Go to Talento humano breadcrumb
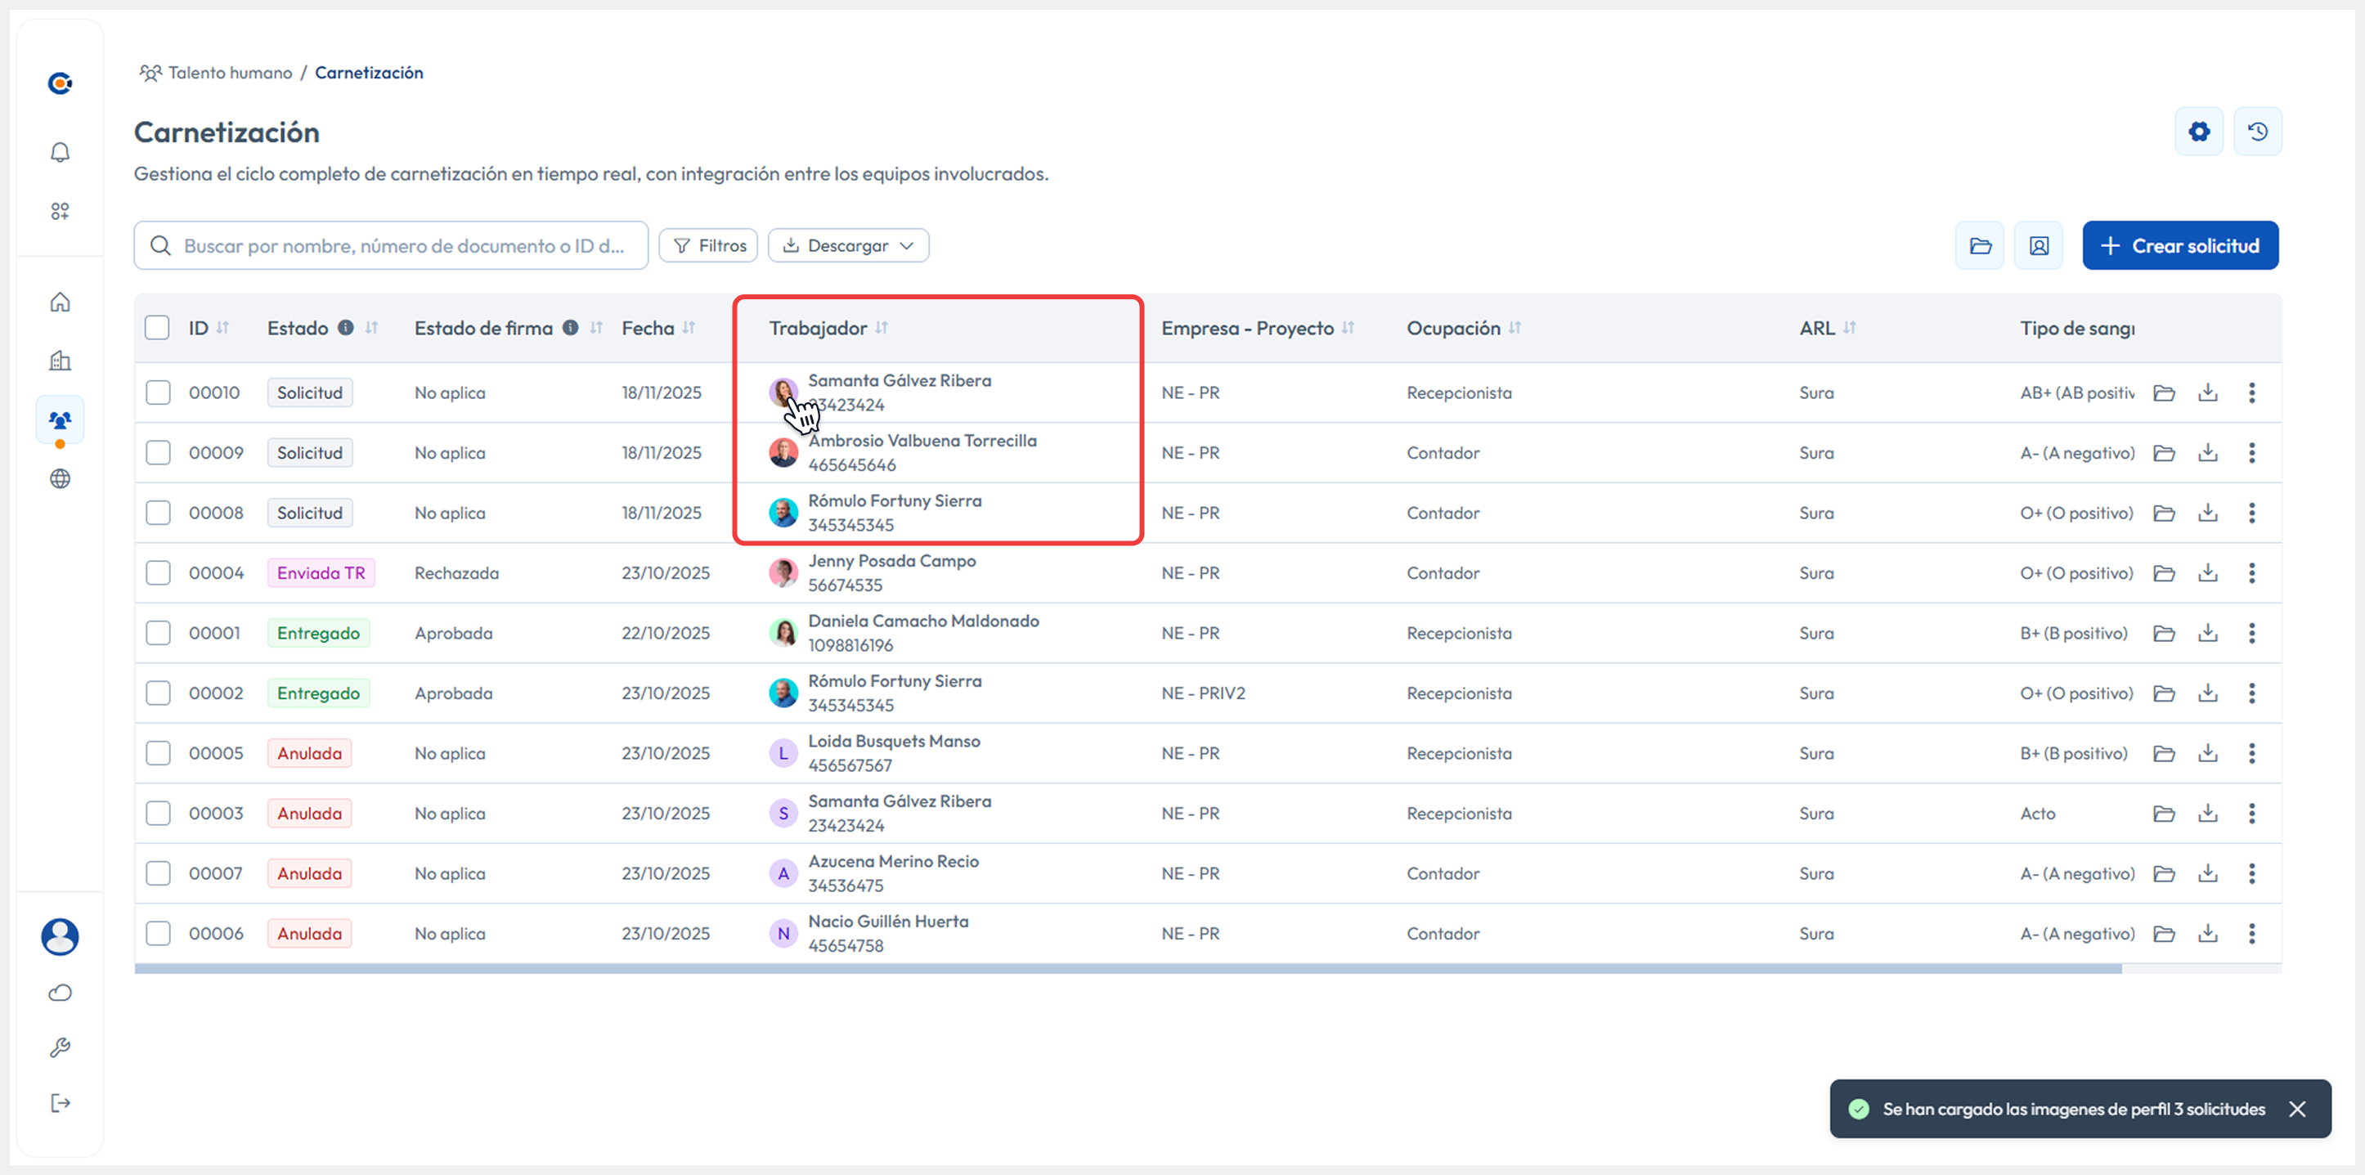This screenshot has width=2365, height=1175. [x=230, y=73]
